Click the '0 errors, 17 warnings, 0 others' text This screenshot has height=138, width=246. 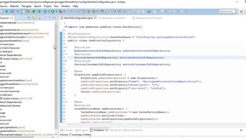pos(75,135)
